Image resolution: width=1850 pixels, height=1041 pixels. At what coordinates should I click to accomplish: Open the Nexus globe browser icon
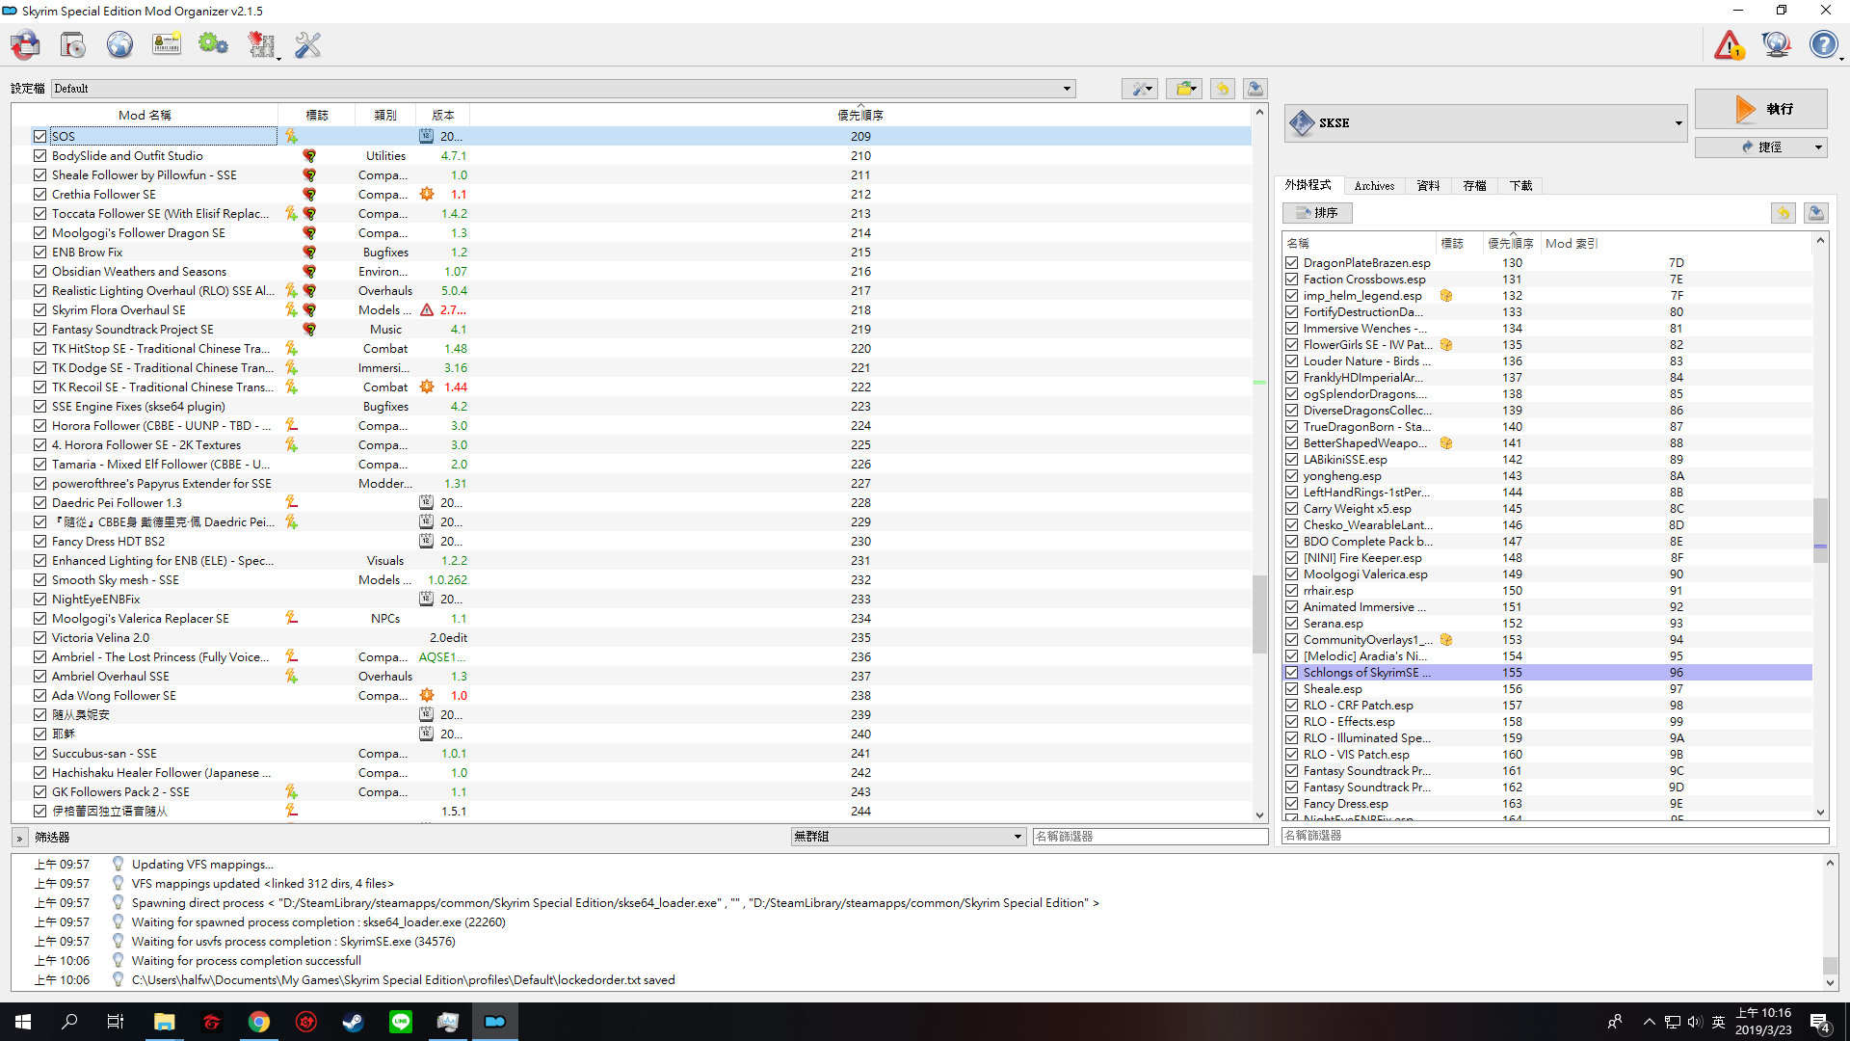pyautogui.click(x=119, y=45)
